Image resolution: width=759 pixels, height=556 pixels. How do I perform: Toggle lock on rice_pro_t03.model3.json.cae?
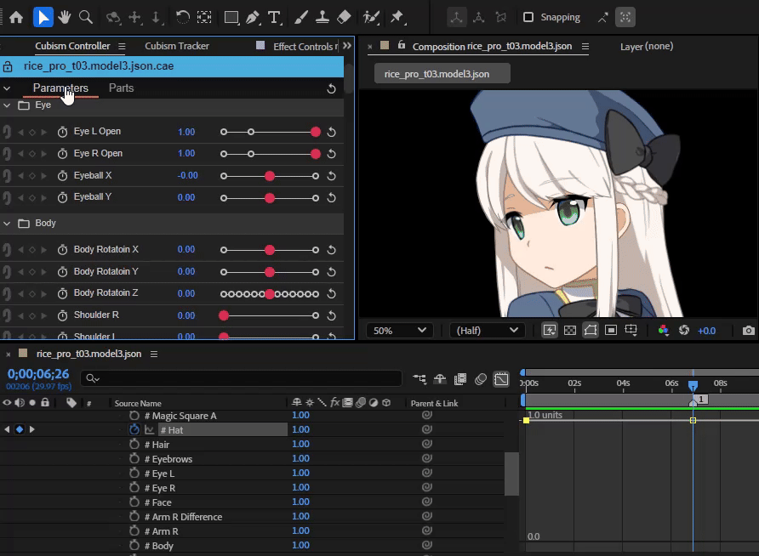pos(8,66)
